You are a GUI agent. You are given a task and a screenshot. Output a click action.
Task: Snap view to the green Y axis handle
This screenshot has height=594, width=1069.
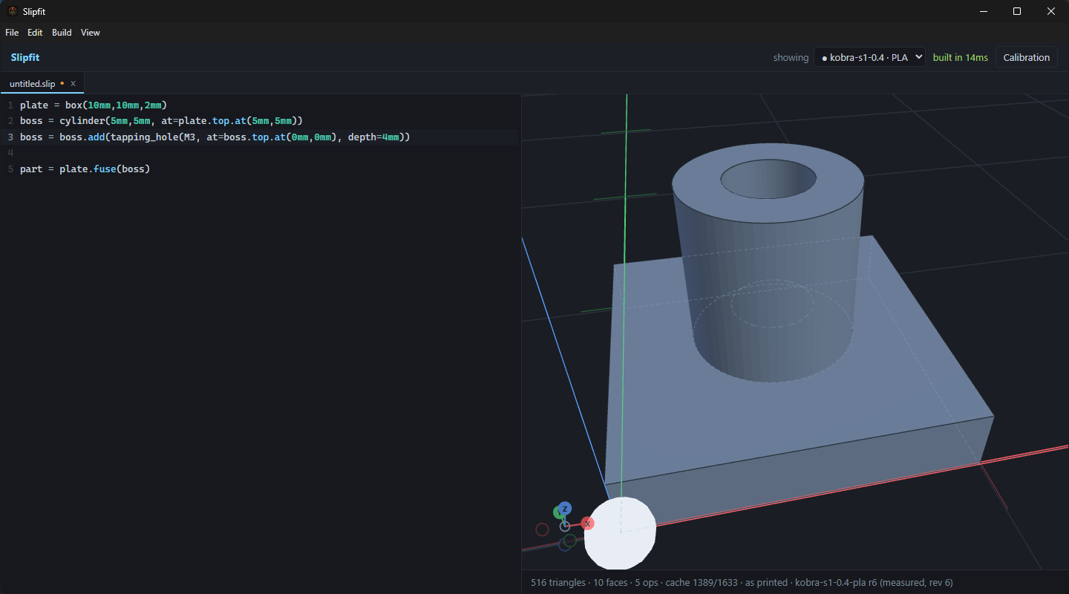[559, 513]
